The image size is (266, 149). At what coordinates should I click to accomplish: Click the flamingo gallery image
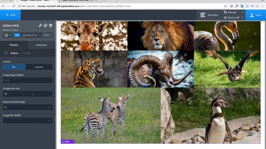pos(227,36)
